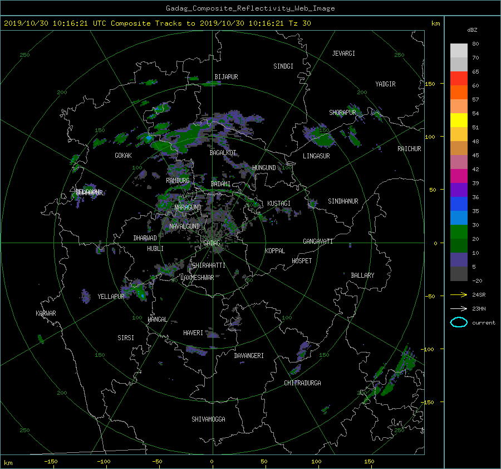Image resolution: width=501 pixels, height=469 pixels.
Task: Pick the 65 dBZ red color swatch
Action: pyautogui.click(x=459, y=78)
